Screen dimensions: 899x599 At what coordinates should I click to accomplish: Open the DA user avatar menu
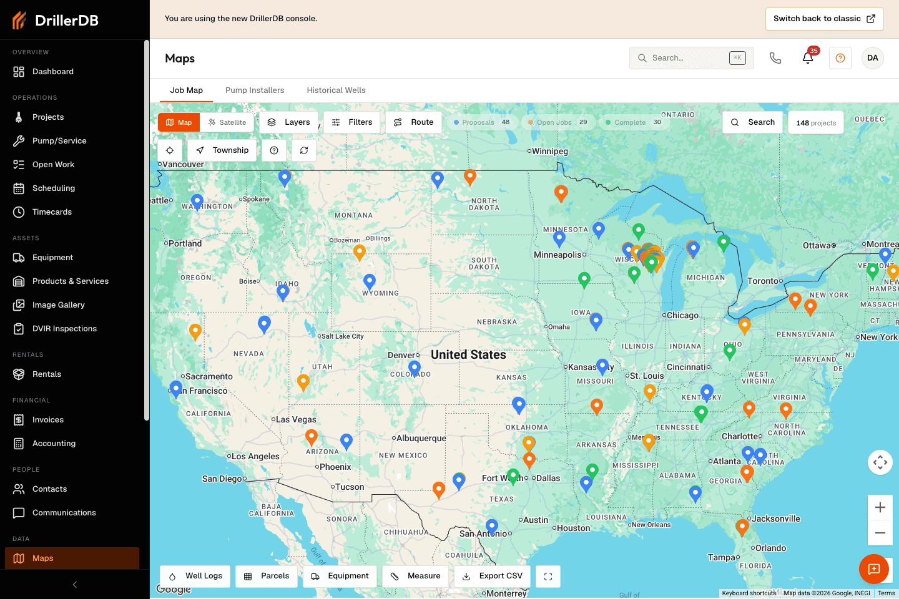point(873,58)
